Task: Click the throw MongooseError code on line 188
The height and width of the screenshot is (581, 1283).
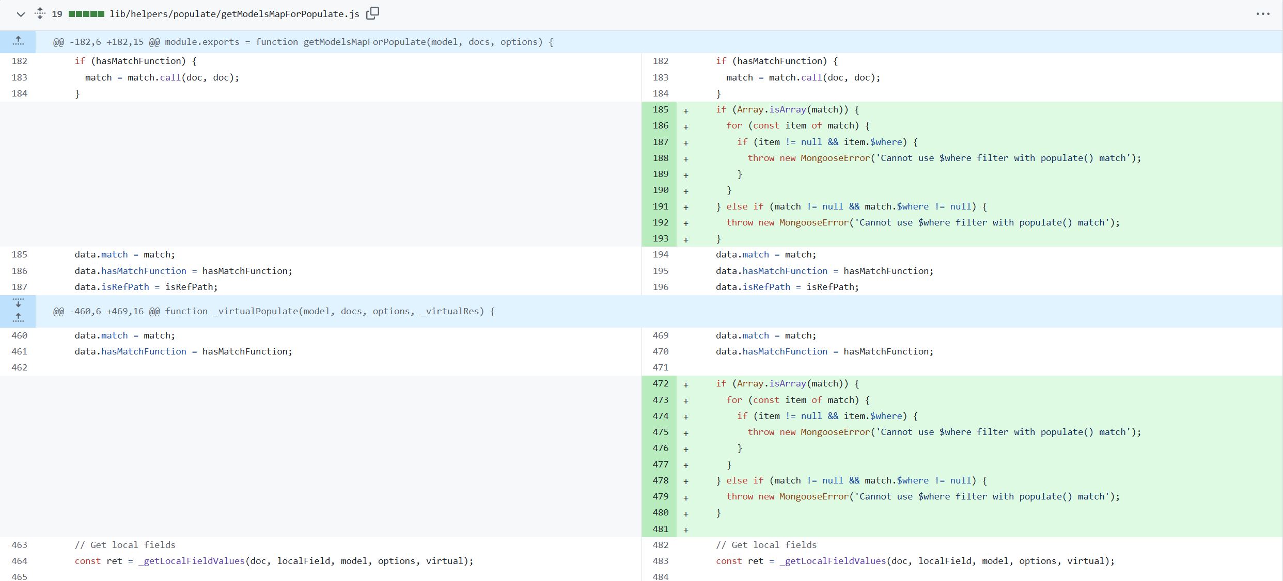Action: [x=944, y=158]
